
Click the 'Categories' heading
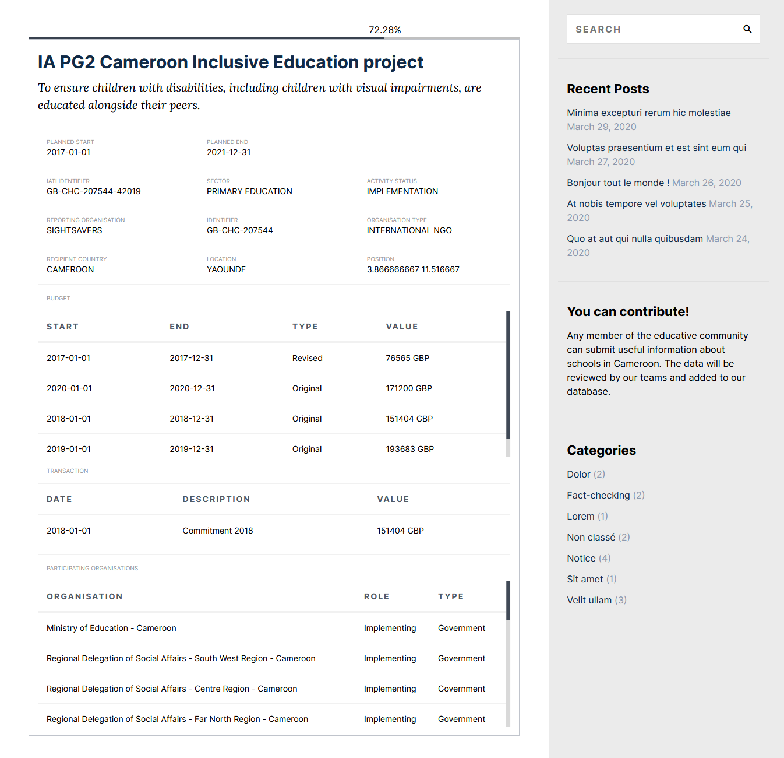click(x=601, y=450)
